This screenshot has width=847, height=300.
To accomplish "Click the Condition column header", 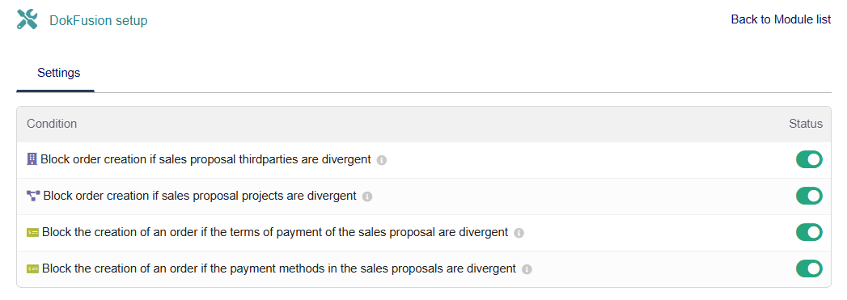I will click(x=52, y=124).
